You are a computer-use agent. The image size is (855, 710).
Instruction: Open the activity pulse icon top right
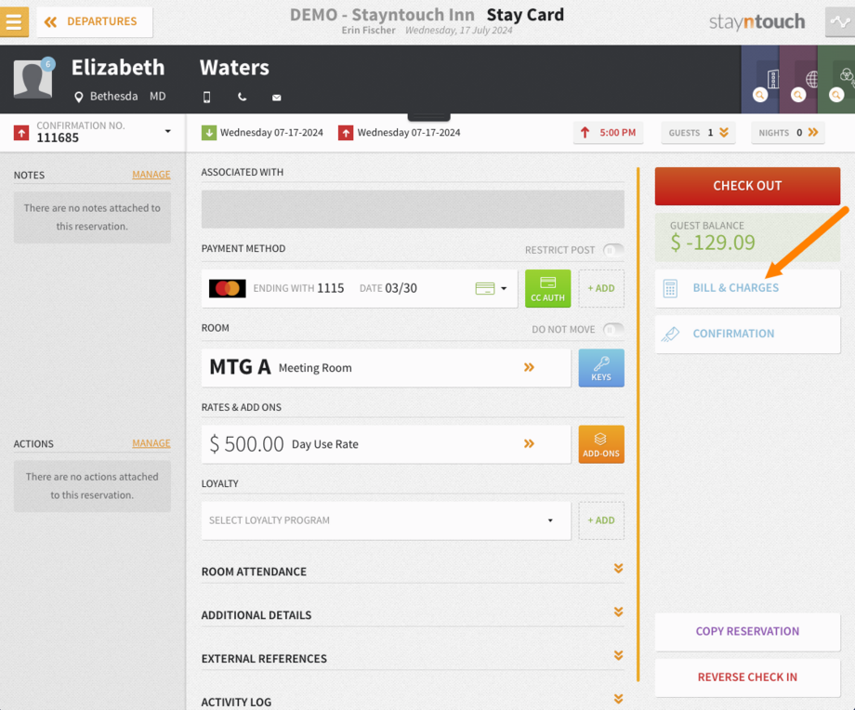pyautogui.click(x=840, y=21)
